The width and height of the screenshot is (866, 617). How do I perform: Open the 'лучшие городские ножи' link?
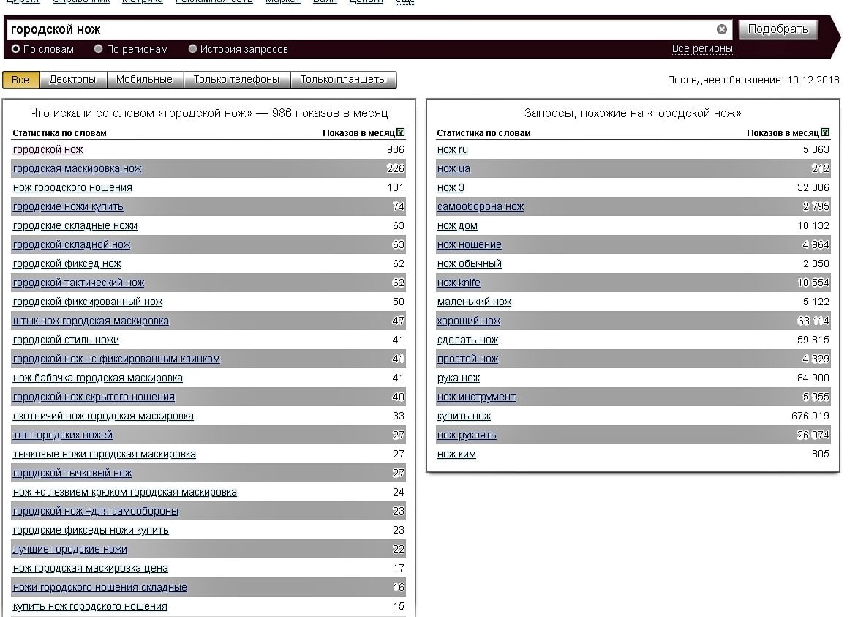point(69,550)
